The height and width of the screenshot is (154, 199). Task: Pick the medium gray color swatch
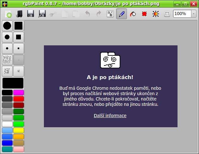tap(7, 105)
